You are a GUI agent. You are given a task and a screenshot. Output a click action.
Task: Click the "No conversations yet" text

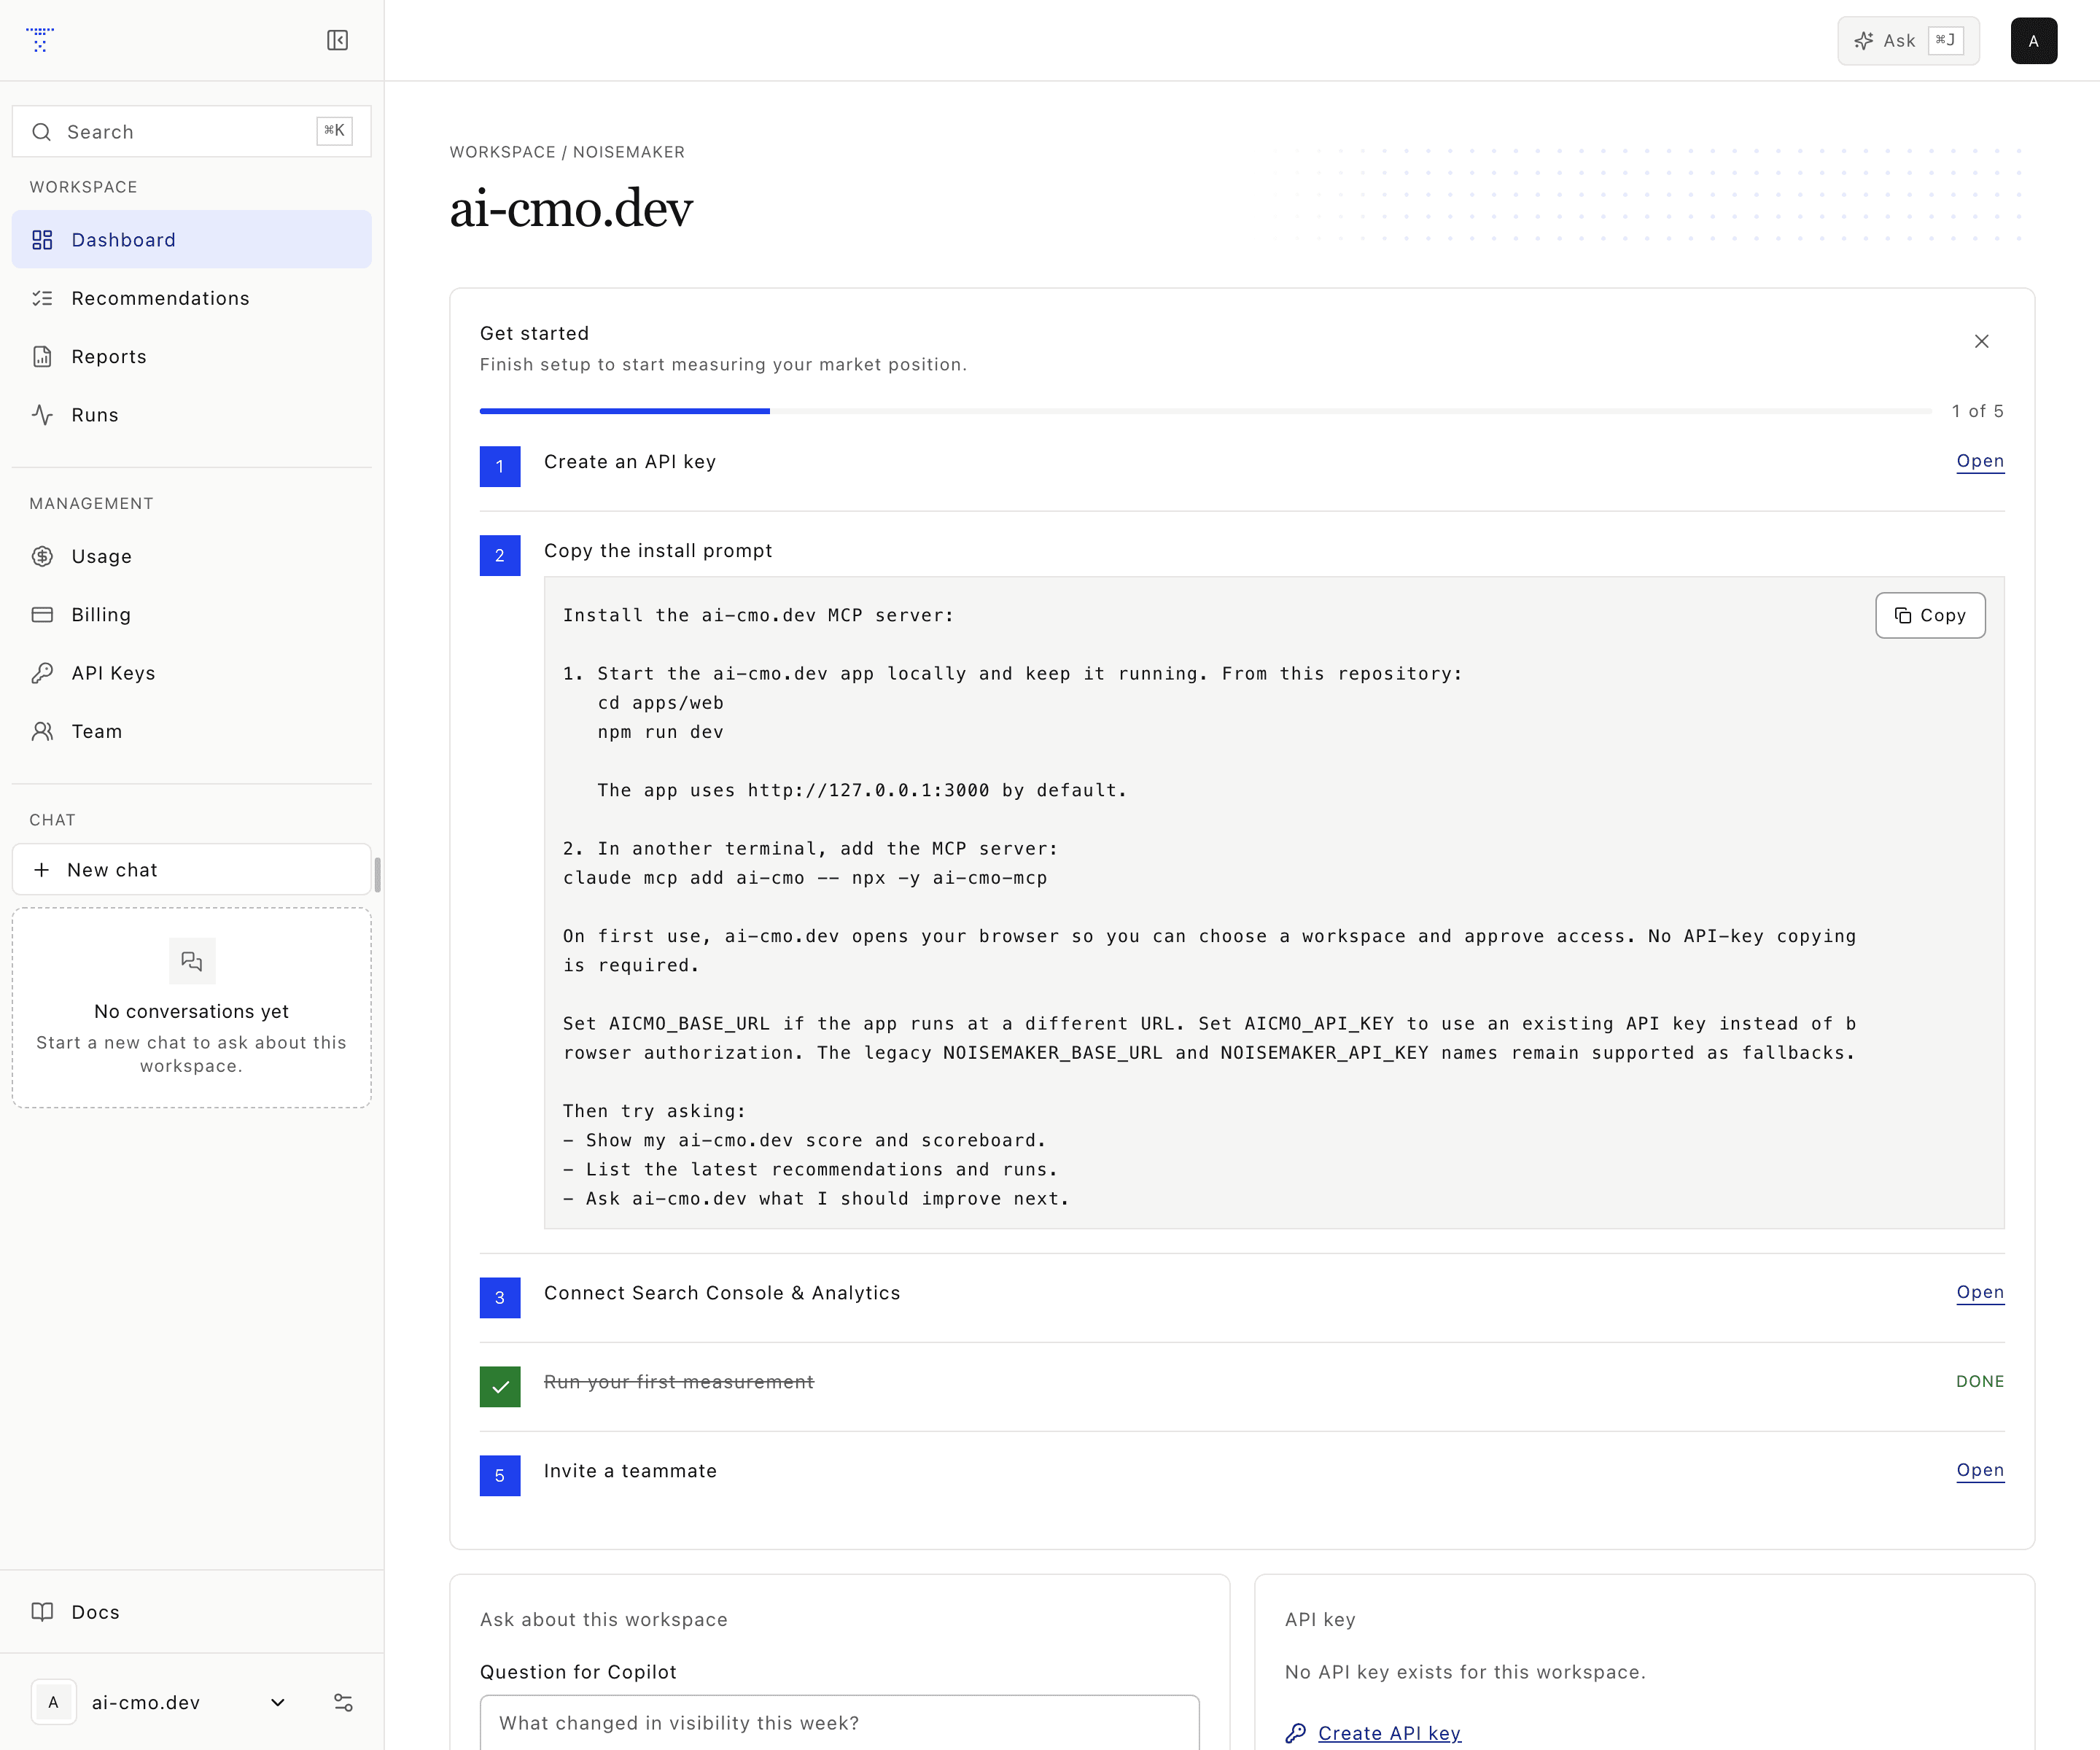pos(192,1012)
